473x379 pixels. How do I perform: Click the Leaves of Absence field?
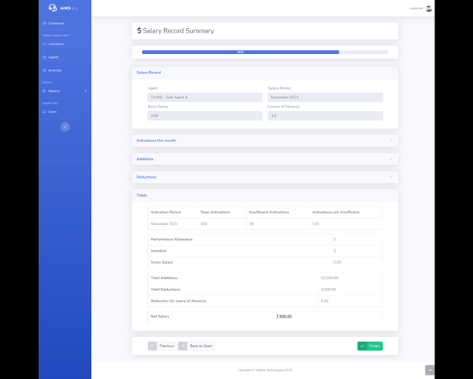tap(325, 115)
